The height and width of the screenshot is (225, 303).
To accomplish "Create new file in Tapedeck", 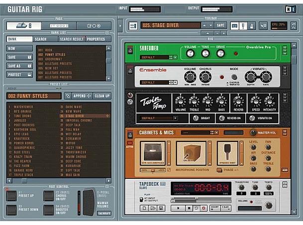I will pos(144,208).
